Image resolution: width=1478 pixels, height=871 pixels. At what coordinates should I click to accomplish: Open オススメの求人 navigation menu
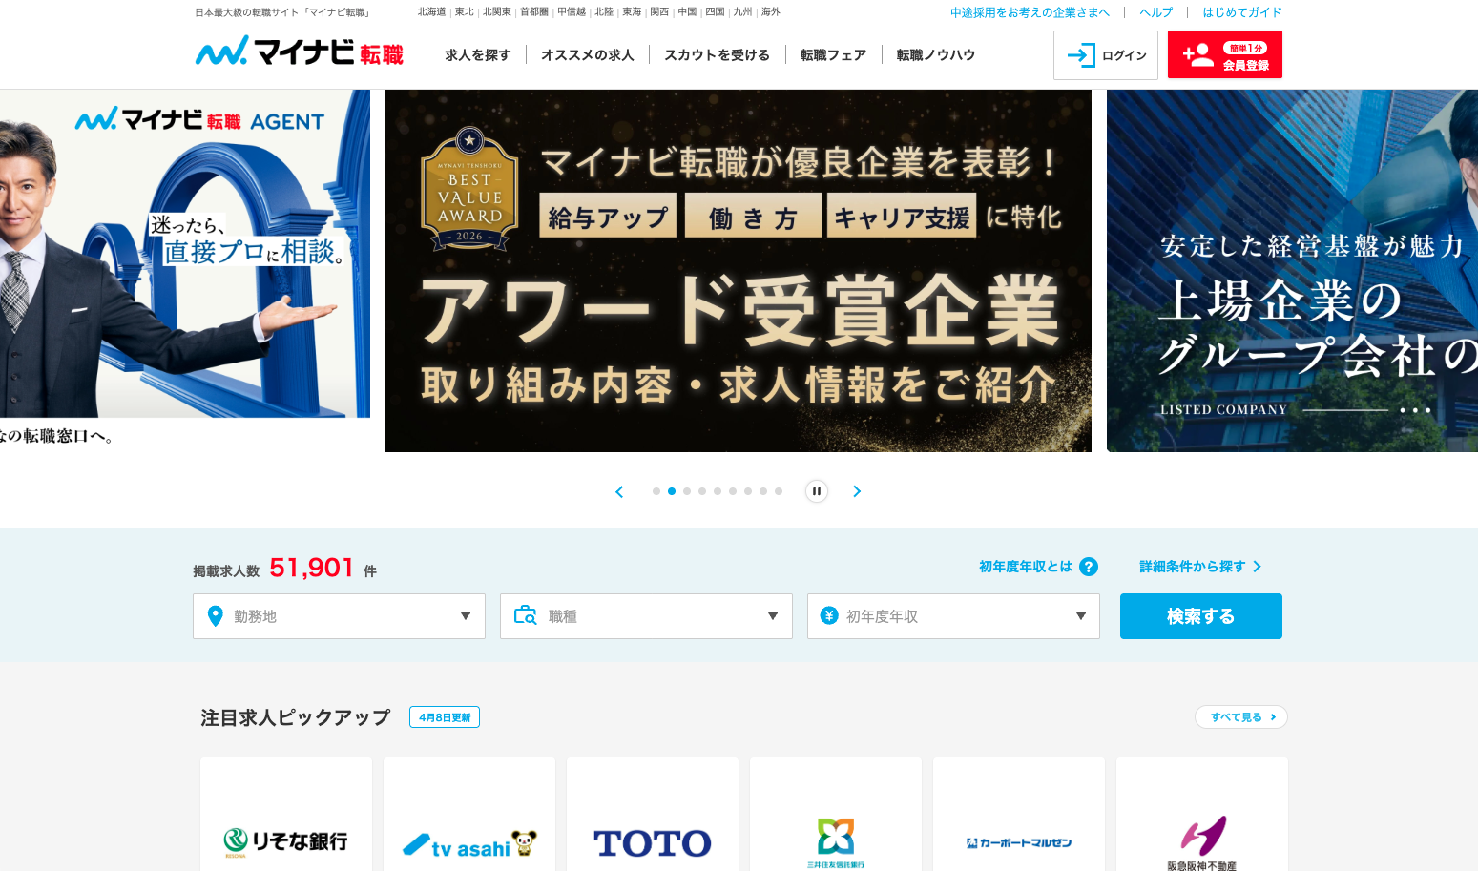(x=588, y=55)
